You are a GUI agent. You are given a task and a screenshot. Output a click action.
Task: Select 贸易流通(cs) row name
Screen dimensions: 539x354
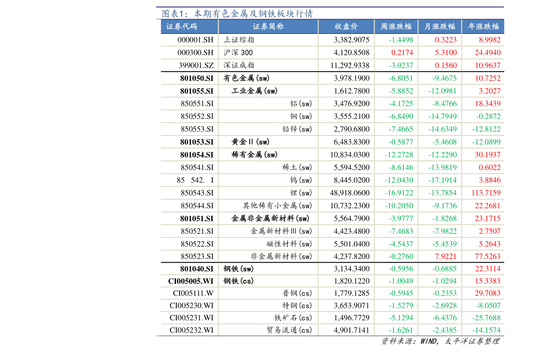coord(289,330)
